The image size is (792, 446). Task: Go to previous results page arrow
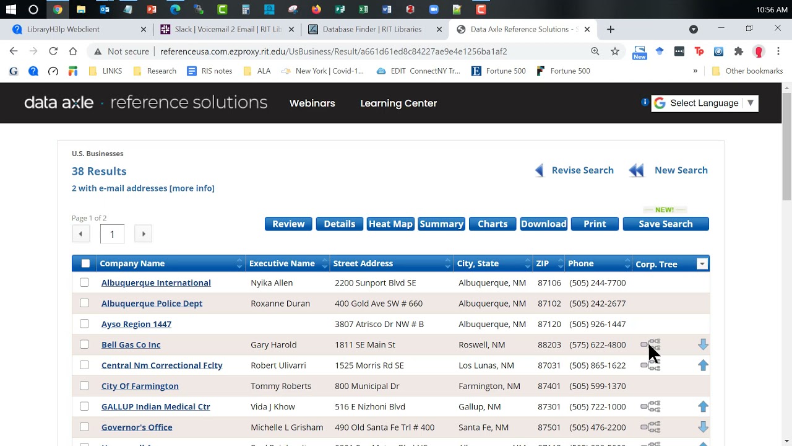coord(80,234)
